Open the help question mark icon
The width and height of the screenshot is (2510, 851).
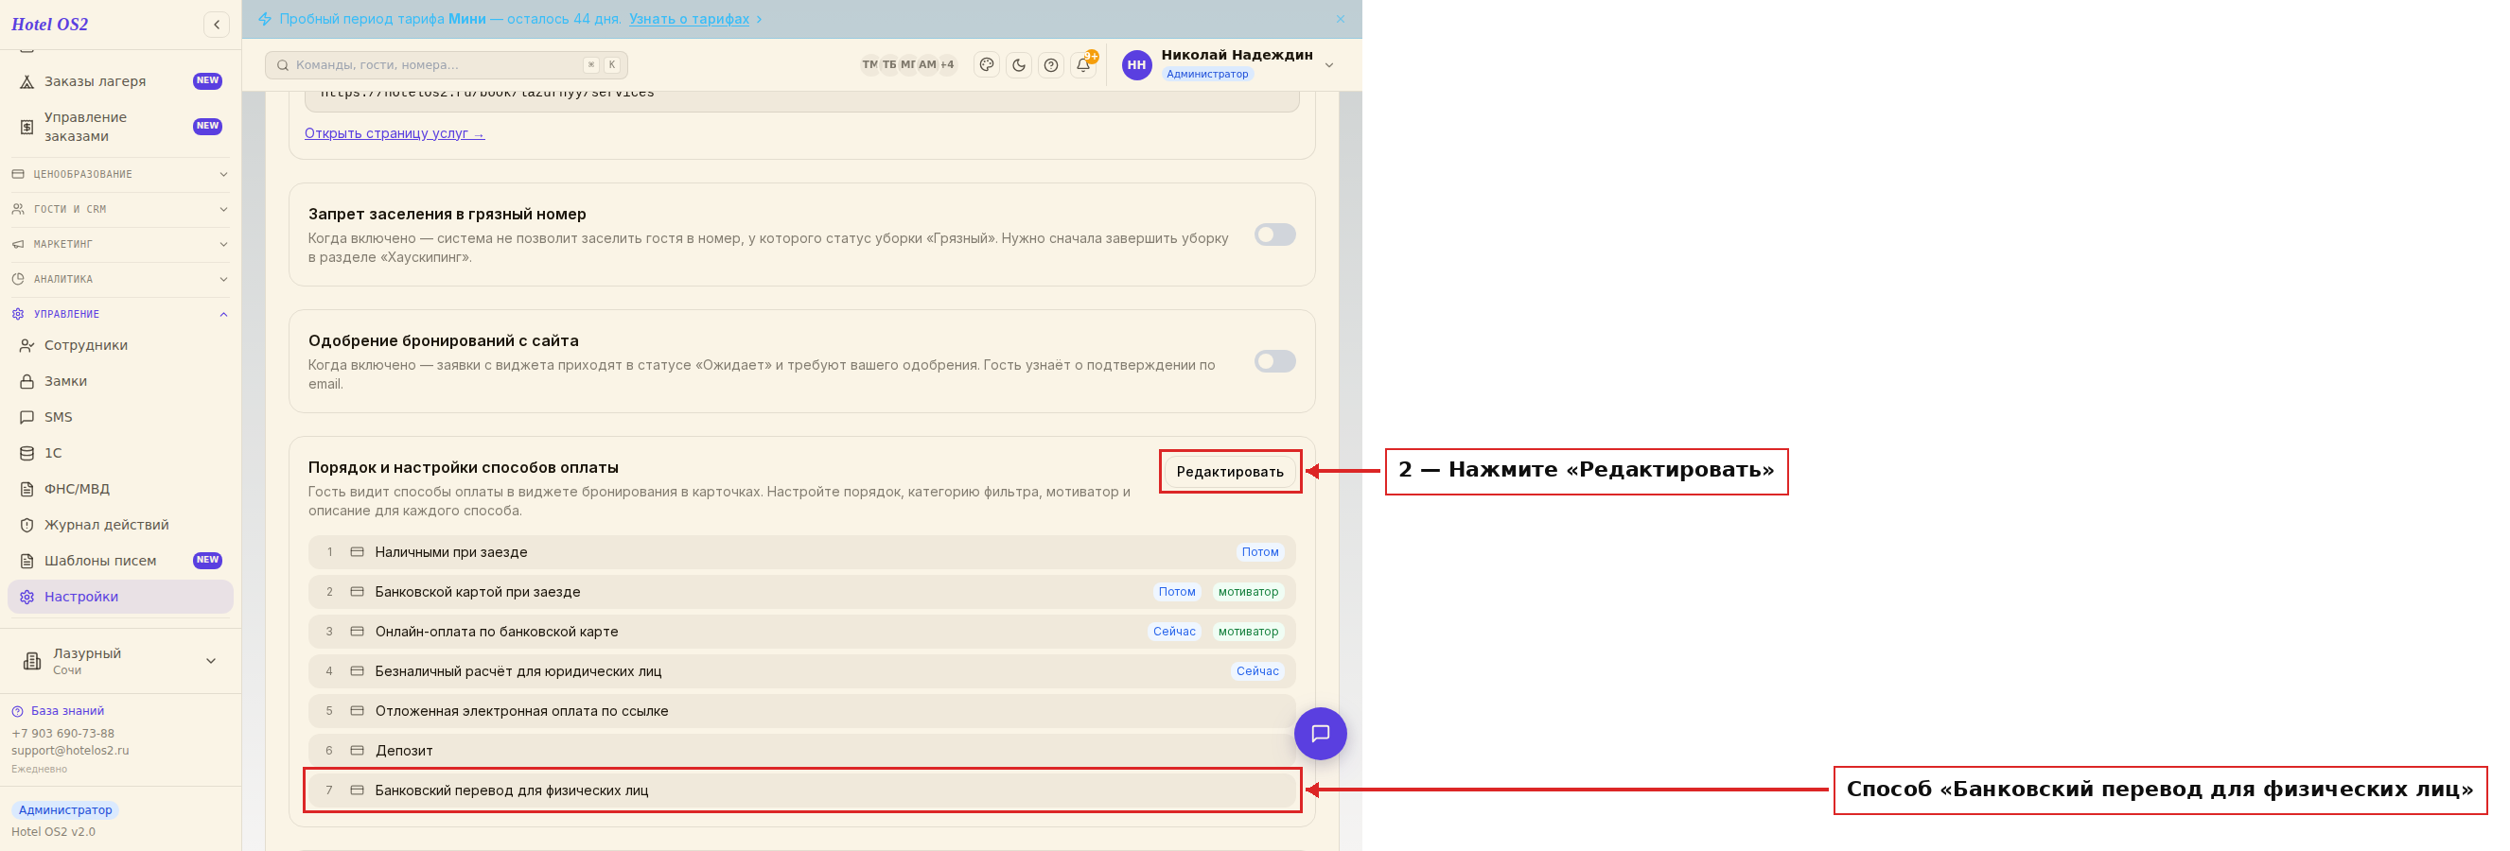pos(1050,65)
